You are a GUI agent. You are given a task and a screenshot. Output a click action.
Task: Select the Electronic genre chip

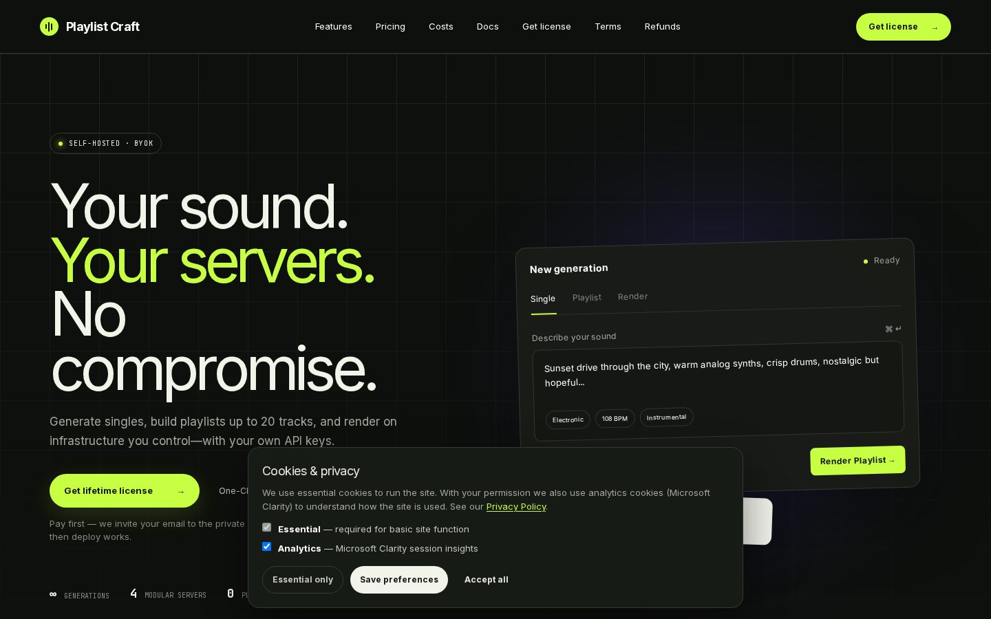click(x=568, y=420)
